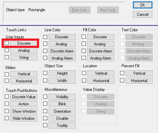Open the Orientation link button
Viewport: 158px width, 133px height.
click(x=62, y=111)
